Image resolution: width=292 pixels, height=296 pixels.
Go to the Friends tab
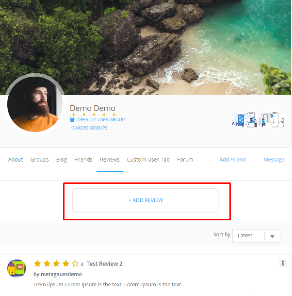coord(83,160)
